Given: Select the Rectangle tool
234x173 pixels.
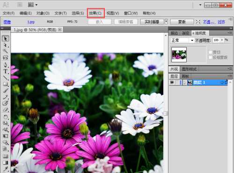Looking at the screenshot, I should click(x=6, y=84).
